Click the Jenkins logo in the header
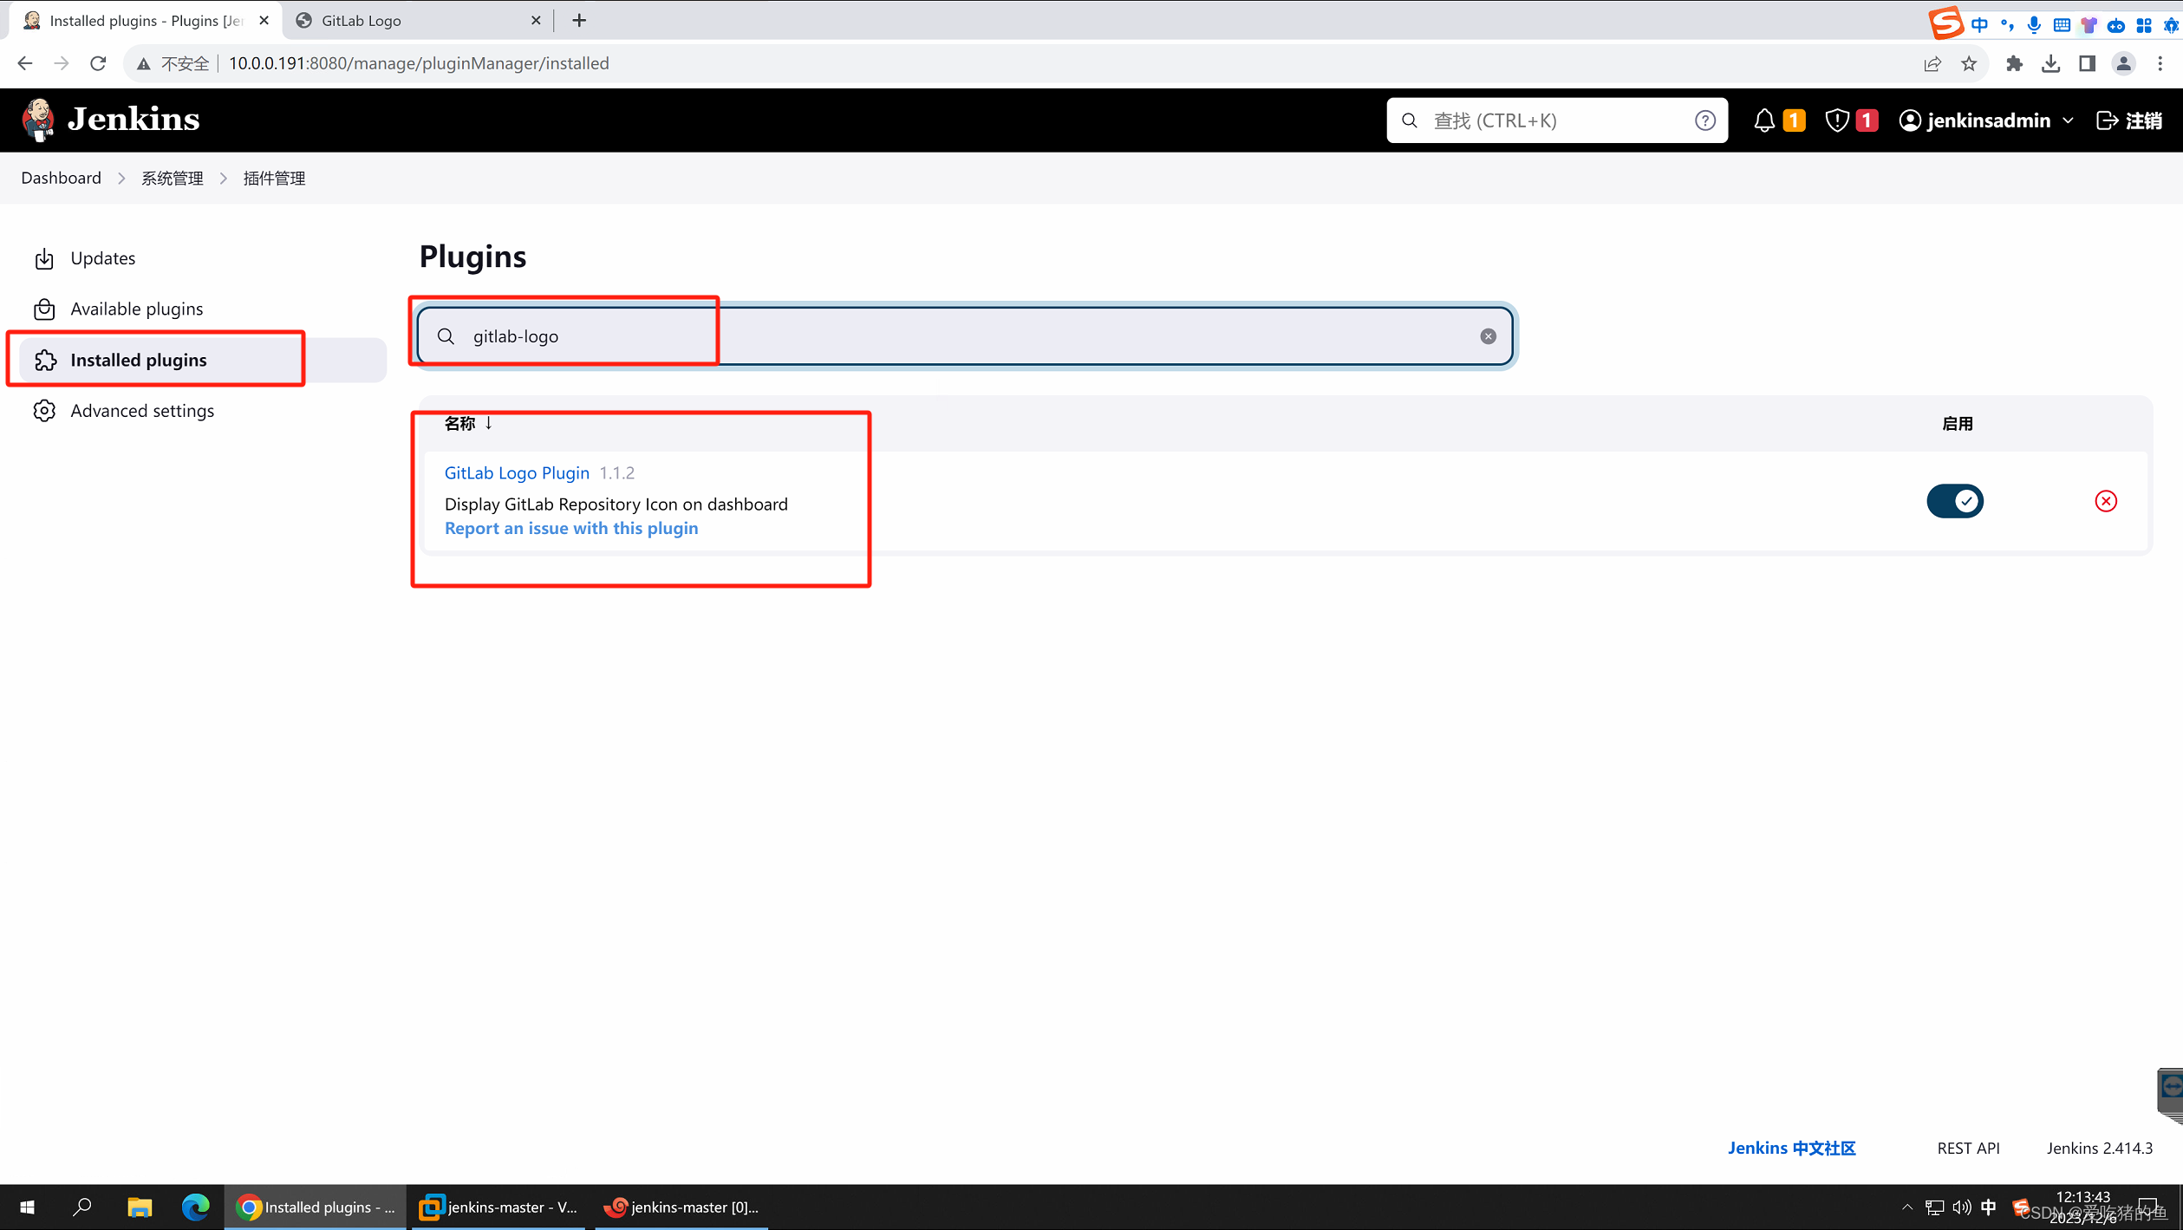 tap(111, 120)
